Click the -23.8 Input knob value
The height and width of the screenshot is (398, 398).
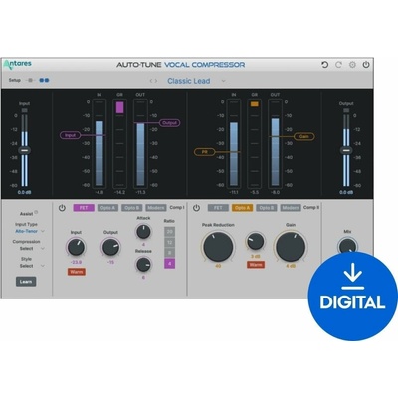(x=76, y=262)
